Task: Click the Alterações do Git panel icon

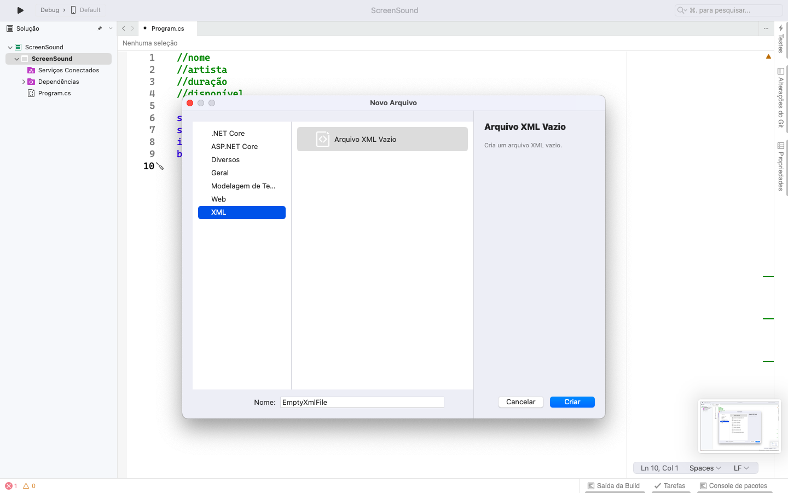Action: (x=781, y=71)
